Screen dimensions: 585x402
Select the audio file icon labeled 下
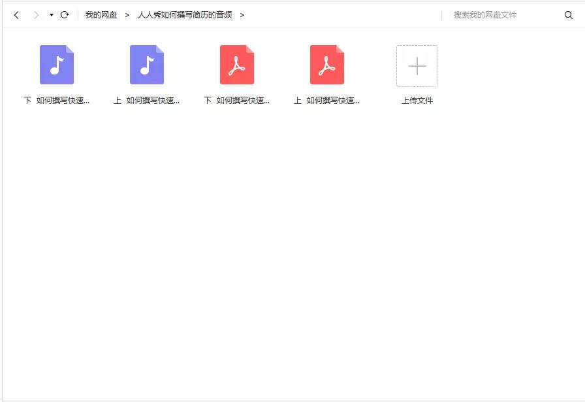coord(57,65)
